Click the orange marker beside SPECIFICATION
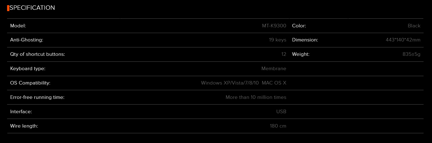Screen dimensions: 432x143 pos(8,8)
